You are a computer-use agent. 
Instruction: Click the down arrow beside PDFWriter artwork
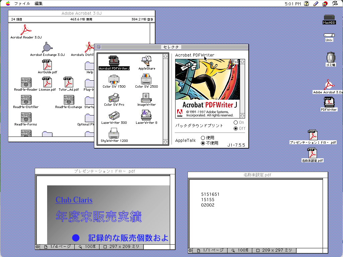coord(242,115)
